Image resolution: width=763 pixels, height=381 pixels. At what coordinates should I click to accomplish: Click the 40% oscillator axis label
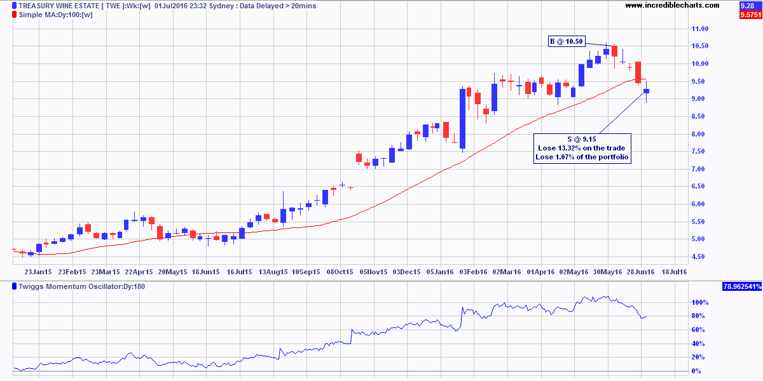point(699,344)
